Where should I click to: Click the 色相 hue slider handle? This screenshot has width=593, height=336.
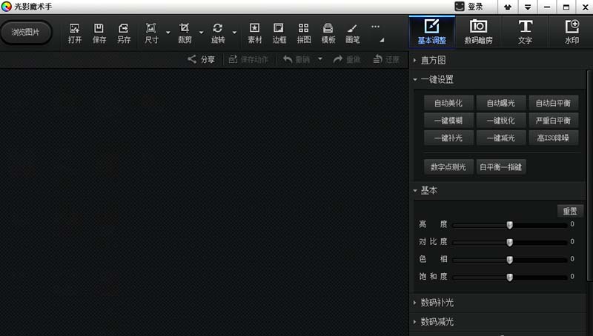pyautogui.click(x=510, y=260)
